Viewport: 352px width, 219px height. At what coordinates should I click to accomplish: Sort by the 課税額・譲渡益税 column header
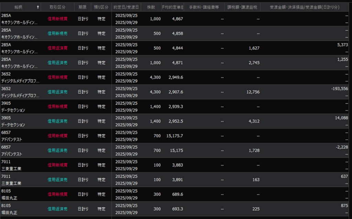coord(242,7)
